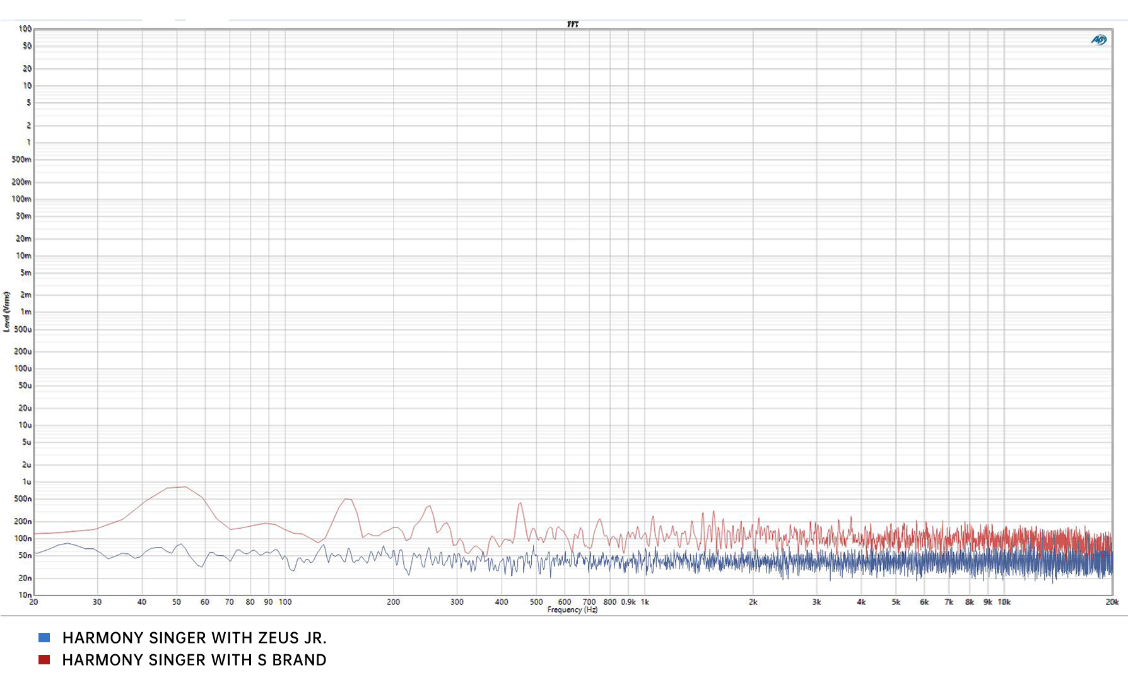The image size is (1128, 694).
Task: Click the AP logo icon in chart corner
Action: pyautogui.click(x=1098, y=40)
